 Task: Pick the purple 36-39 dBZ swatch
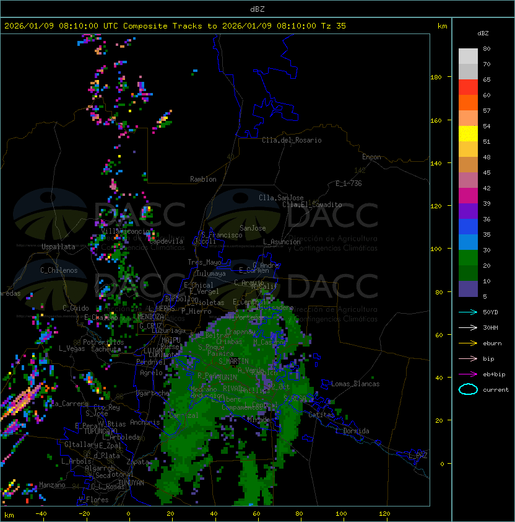pyautogui.click(x=468, y=211)
